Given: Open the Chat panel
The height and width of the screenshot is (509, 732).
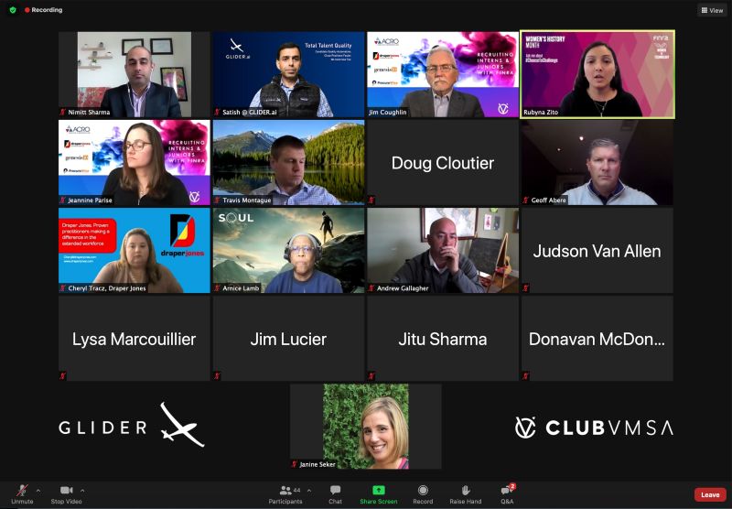Looking at the screenshot, I should (335, 494).
